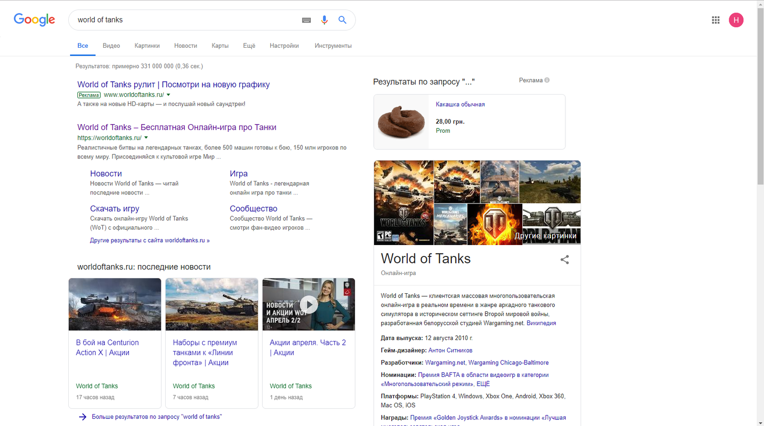Open Акции апреля. Часть 2 article title
This screenshot has width=764, height=426.
(x=308, y=348)
